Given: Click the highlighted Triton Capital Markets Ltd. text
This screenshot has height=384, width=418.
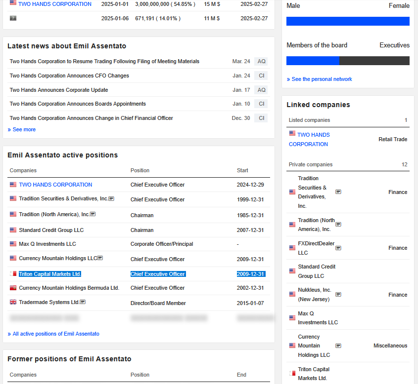Looking at the screenshot, I should 50,274.
